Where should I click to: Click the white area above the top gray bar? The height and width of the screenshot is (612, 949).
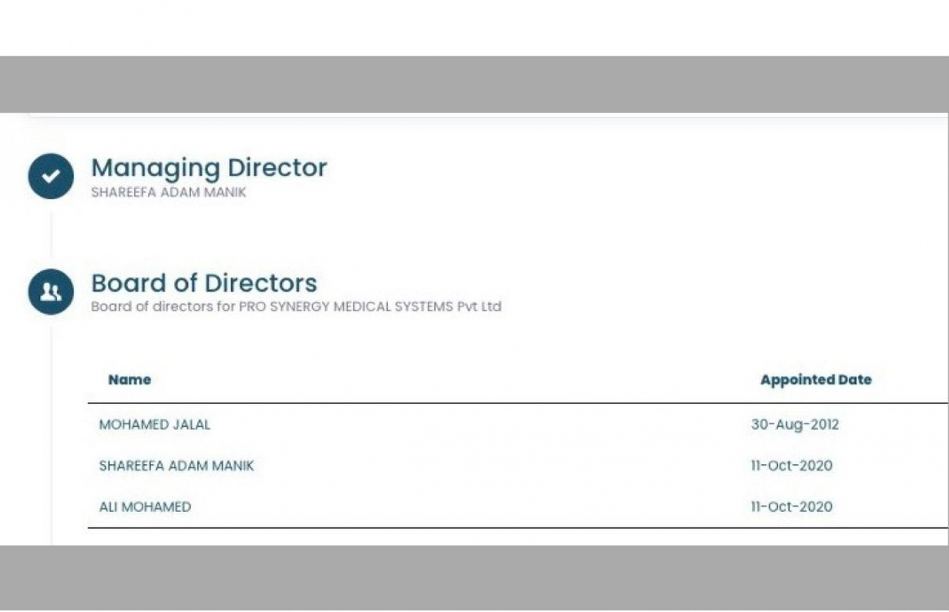click(x=475, y=28)
